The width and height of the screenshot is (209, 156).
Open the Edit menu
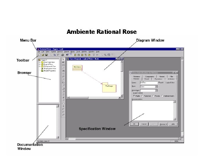coord(43,52)
